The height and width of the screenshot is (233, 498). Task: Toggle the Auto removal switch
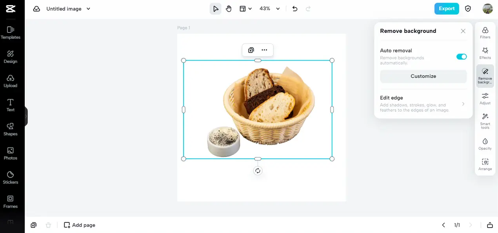pos(462,57)
